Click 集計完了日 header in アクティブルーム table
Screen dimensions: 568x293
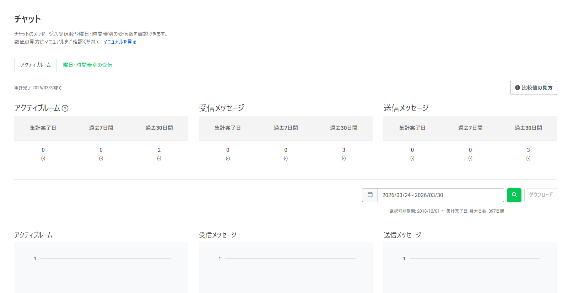pyautogui.click(x=43, y=128)
